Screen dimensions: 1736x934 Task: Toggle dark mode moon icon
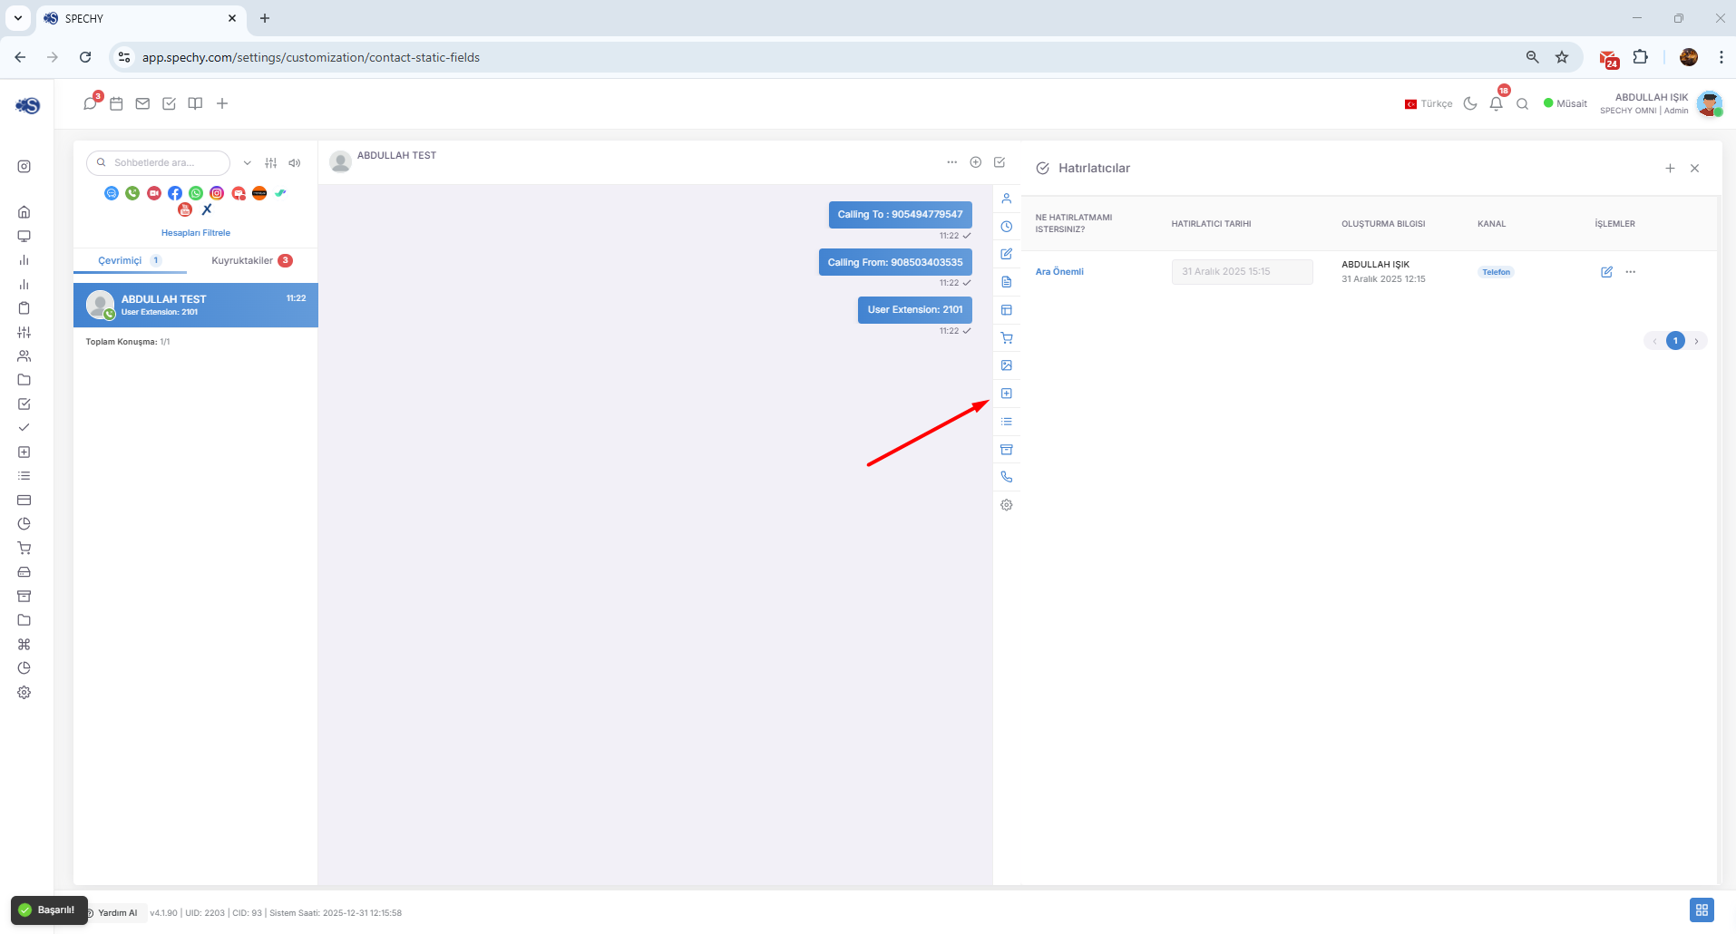(1470, 103)
